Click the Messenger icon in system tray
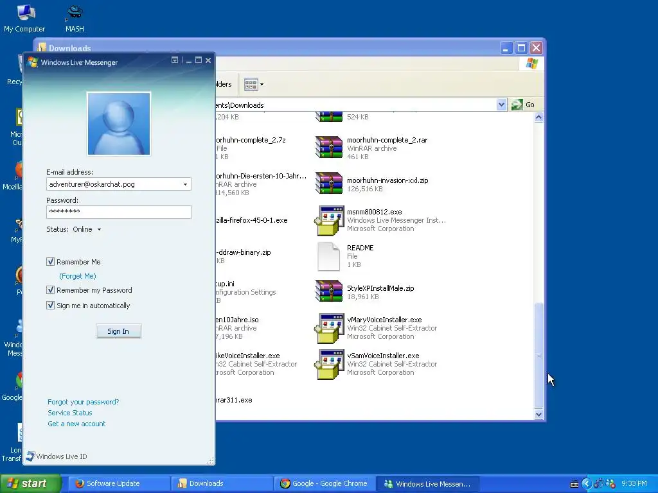 (610, 484)
